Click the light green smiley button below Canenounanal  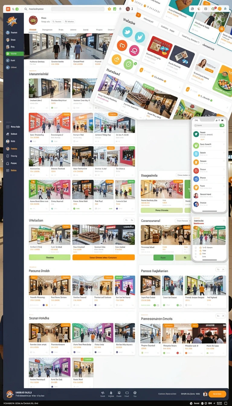(x=183, y=258)
